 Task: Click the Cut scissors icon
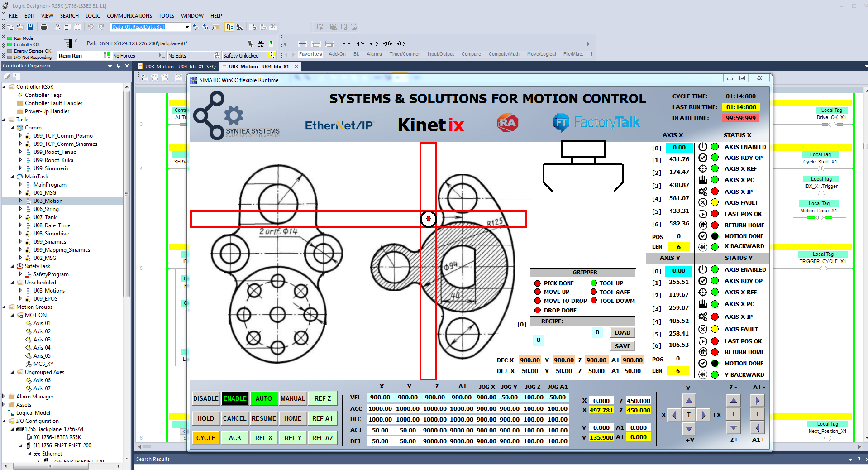click(x=57, y=27)
